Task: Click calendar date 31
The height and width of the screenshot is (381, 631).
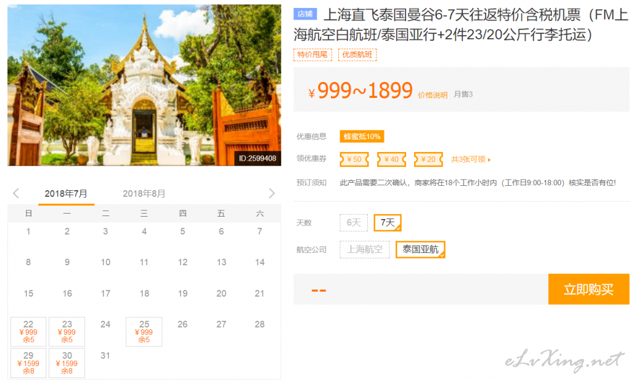Action: point(105,355)
